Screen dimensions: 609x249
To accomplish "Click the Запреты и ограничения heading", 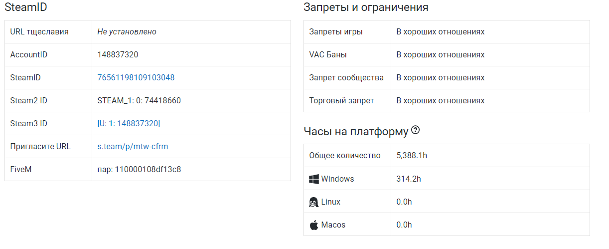I will pyautogui.click(x=366, y=7).
